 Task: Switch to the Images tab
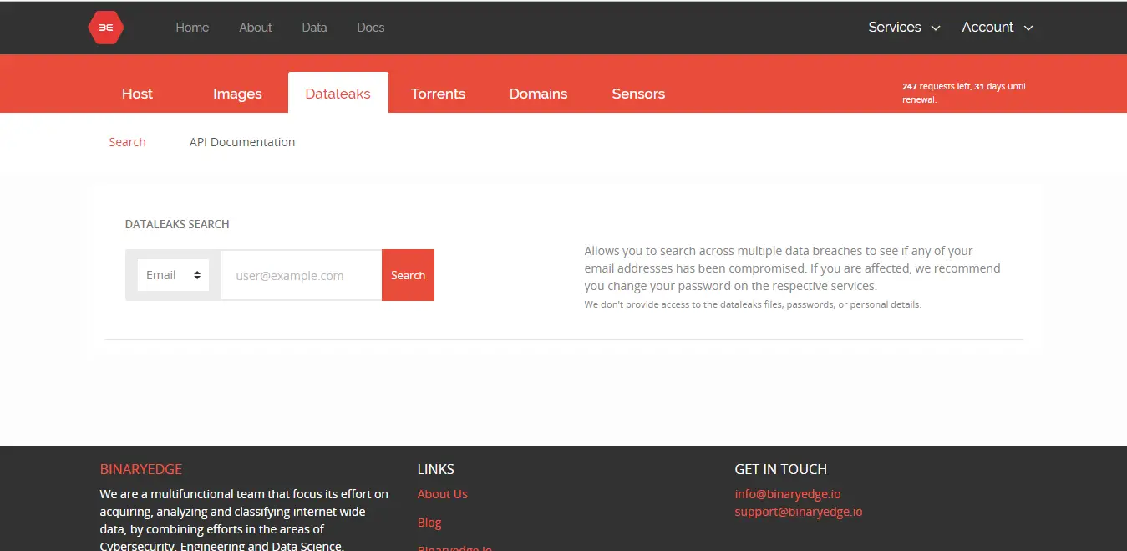pyautogui.click(x=237, y=94)
